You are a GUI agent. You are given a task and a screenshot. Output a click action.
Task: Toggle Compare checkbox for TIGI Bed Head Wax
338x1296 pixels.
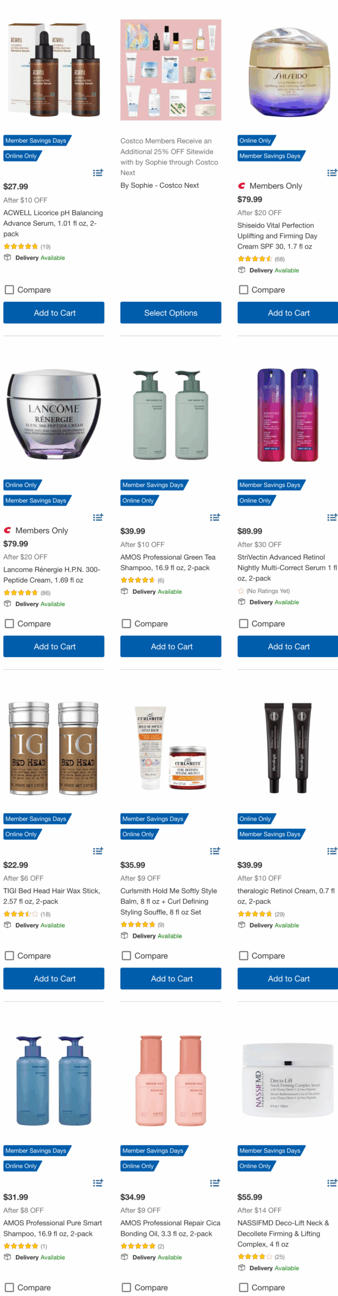pyautogui.click(x=9, y=955)
